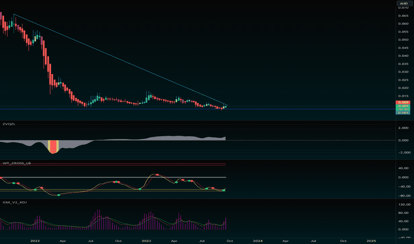Select the GM_V2_KDJ indicator label

[15, 202]
